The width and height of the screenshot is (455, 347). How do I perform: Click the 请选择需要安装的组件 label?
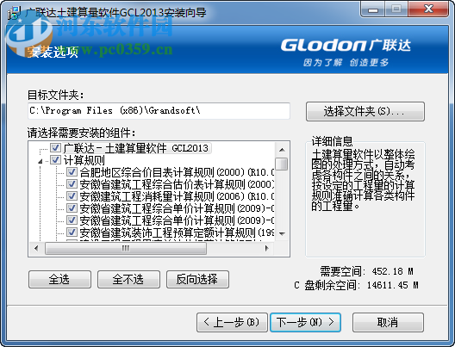82,133
